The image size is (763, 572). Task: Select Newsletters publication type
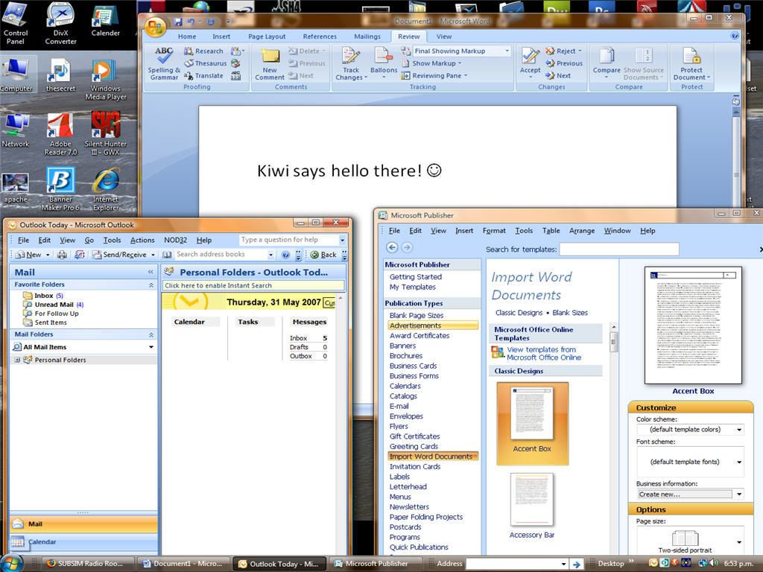[x=409, y=506]
